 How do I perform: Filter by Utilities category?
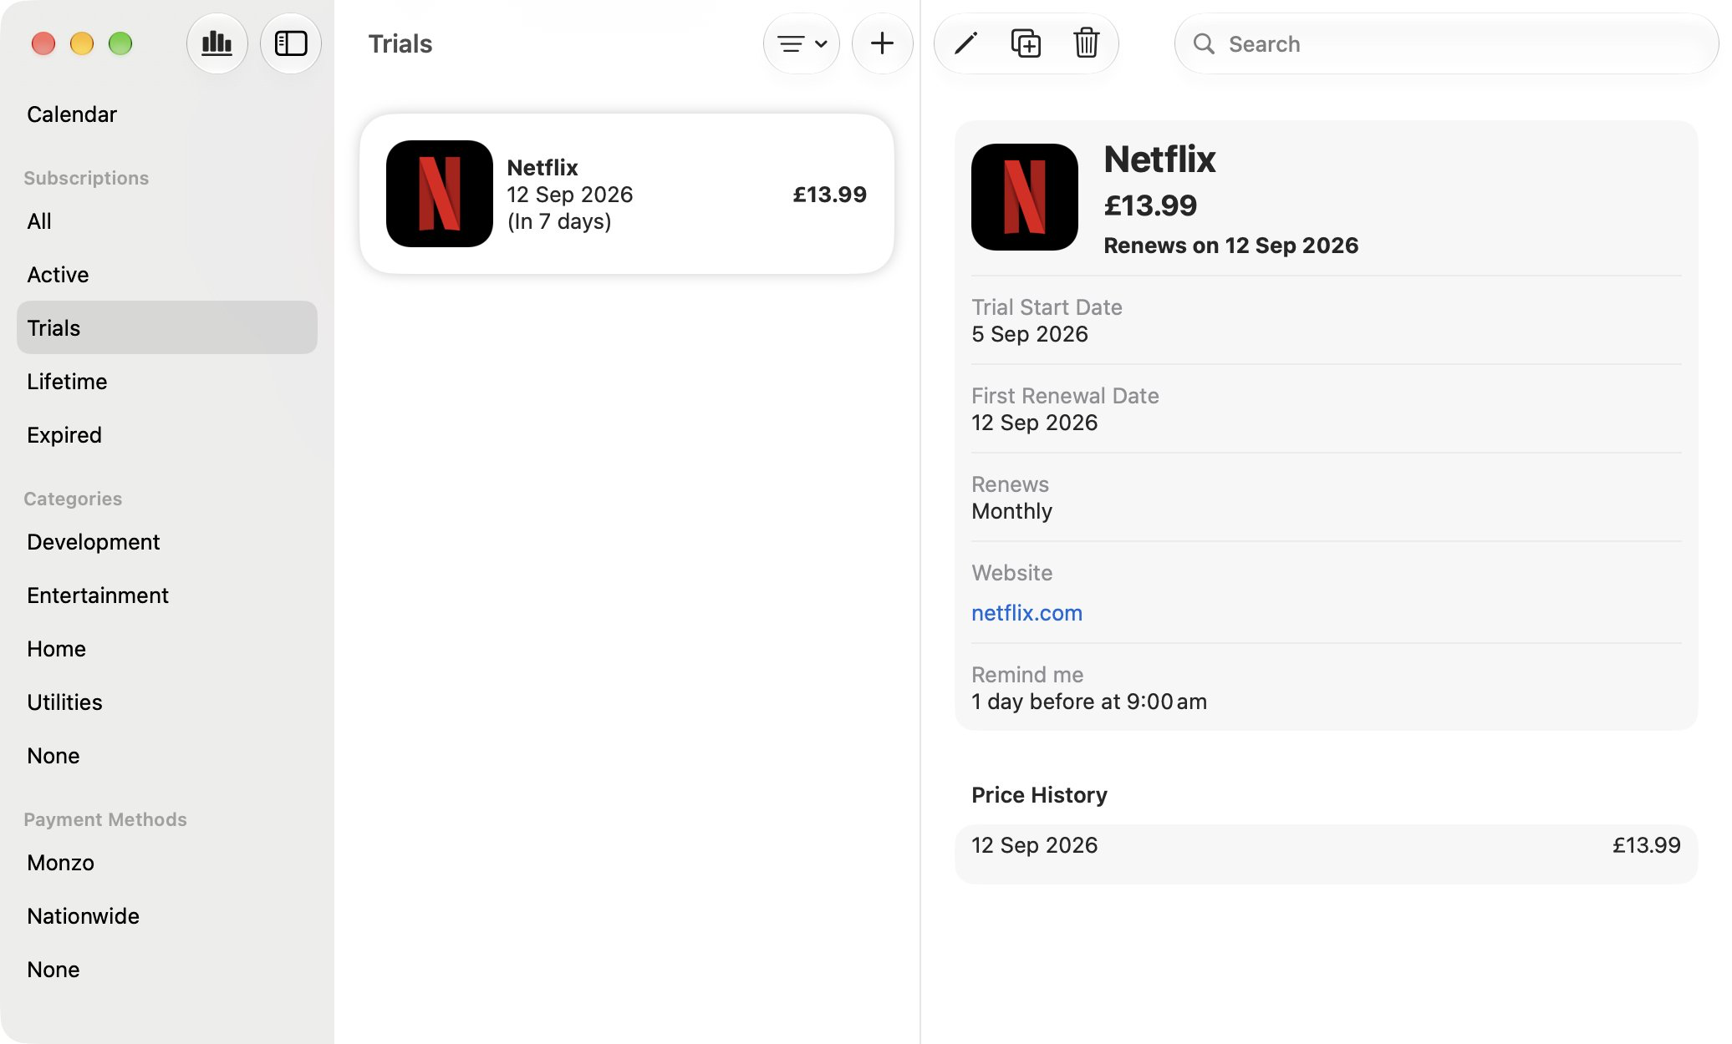(167, 702)
